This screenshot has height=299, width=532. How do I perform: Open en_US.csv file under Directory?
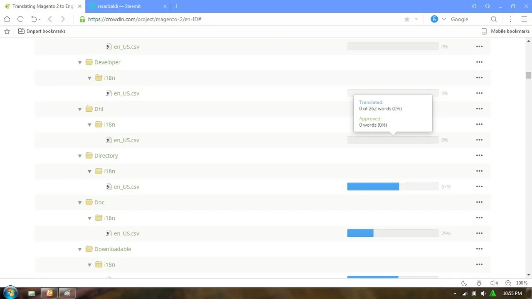(x=126, y=187)
